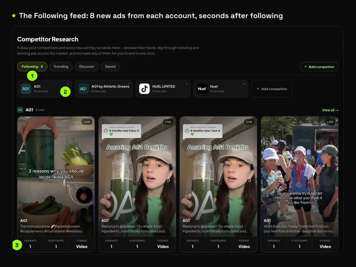
Task: Click the AG1 by Athletic Greens logo icon
Action: (x=83, y=89)
